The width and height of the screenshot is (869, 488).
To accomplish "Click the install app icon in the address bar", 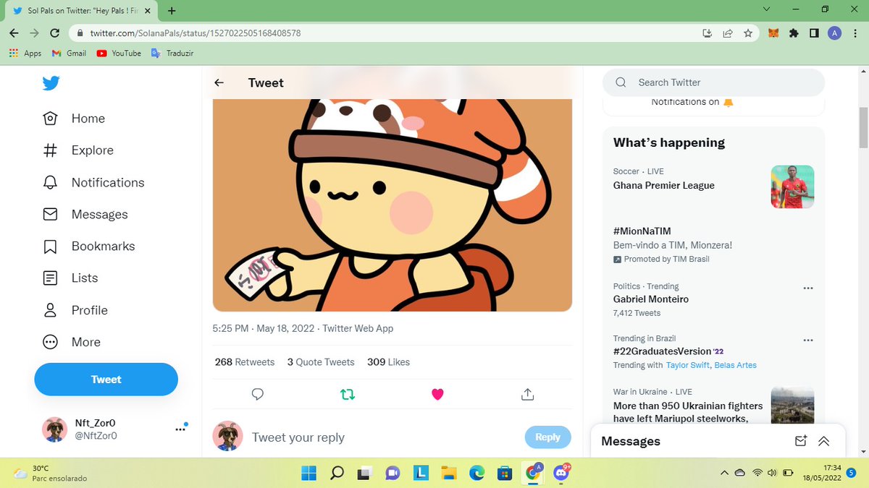I will [708, 33].
